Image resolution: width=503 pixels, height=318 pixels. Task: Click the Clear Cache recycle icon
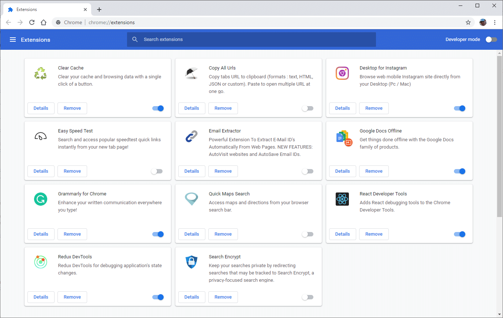(41, 73)
